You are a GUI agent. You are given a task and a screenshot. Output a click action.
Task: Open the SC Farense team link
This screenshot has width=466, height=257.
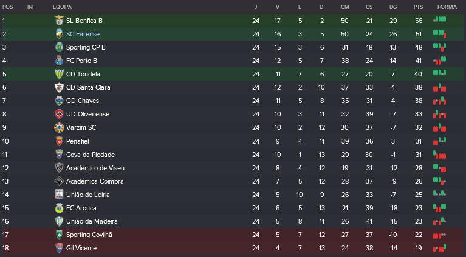pos(83,34)
